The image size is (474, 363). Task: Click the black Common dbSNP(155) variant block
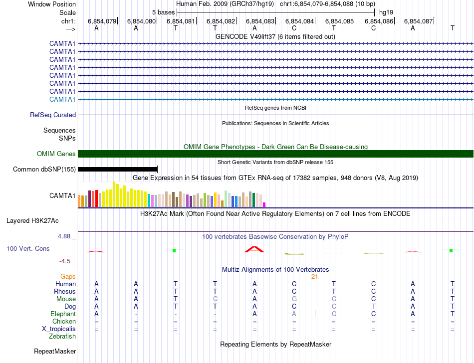[118, 170]
